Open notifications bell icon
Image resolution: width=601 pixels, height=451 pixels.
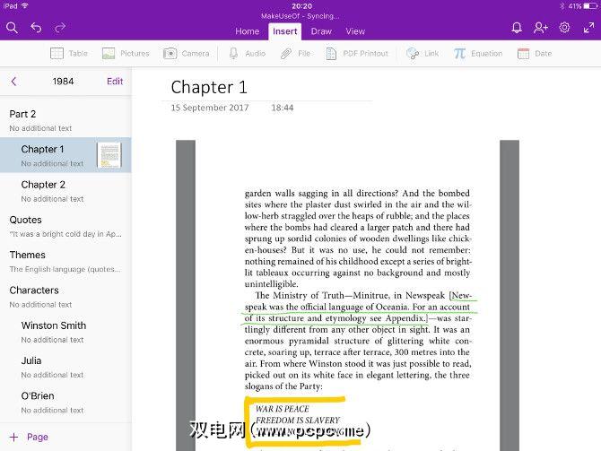coord(517,28)
